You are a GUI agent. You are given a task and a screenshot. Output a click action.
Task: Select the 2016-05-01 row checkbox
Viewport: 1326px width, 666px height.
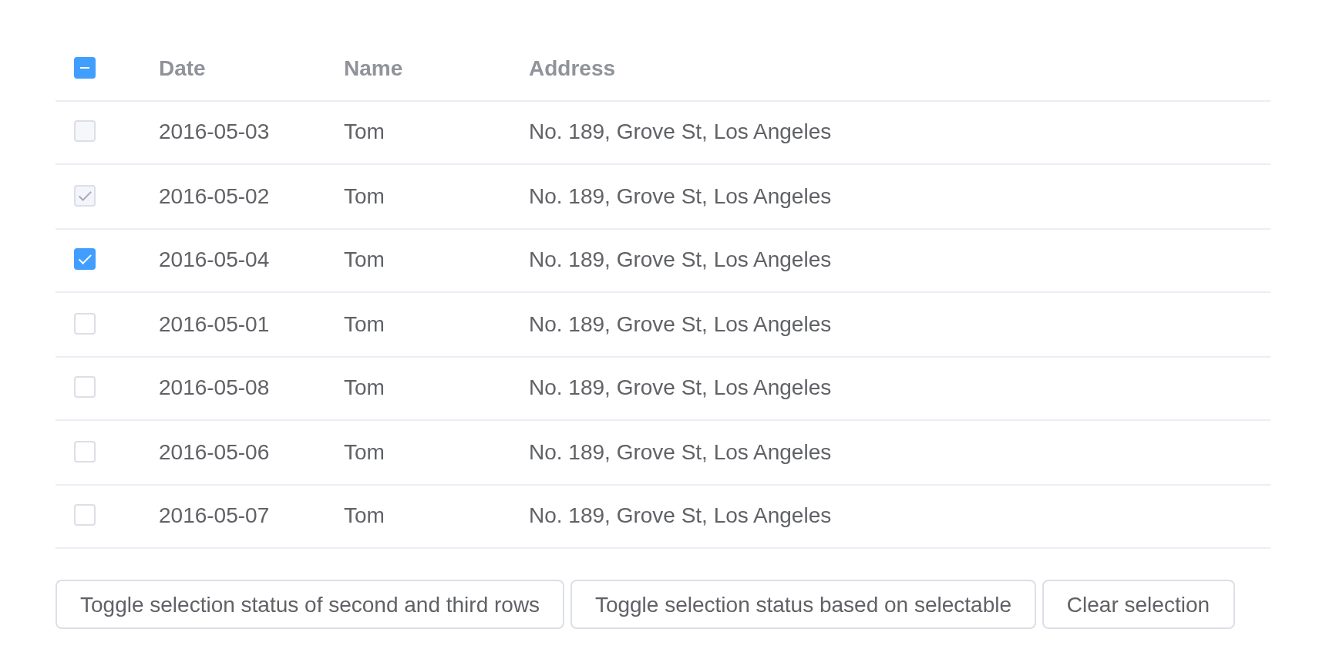85,324
